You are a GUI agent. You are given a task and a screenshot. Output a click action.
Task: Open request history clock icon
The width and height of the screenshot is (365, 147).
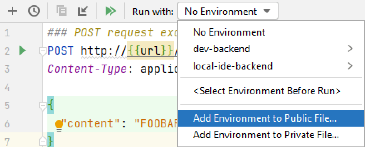(34, 11)
